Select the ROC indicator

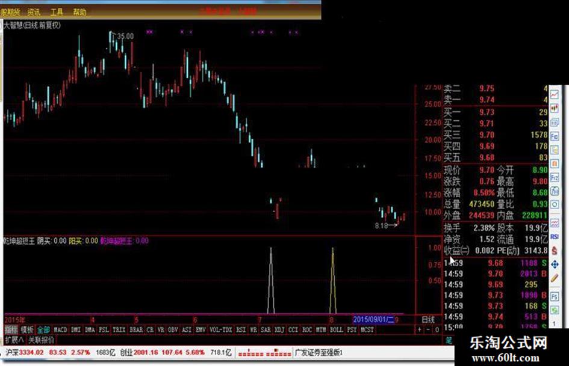click(x=307, y=330)
